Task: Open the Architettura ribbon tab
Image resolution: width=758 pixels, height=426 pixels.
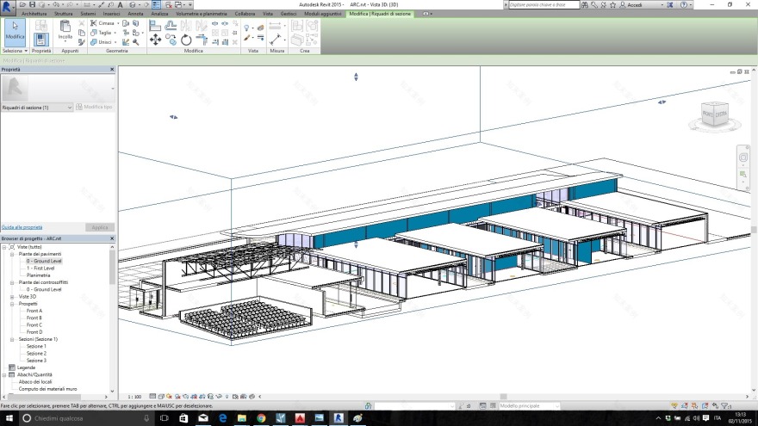Action: tap(34, 15)
